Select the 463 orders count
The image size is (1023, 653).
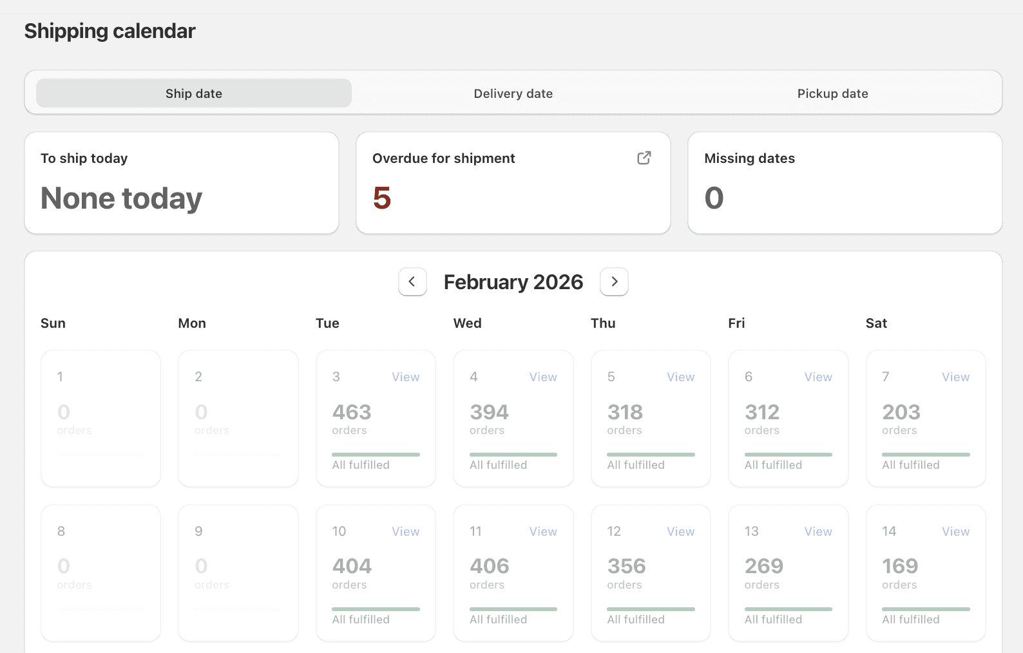[x=352, y=412]
